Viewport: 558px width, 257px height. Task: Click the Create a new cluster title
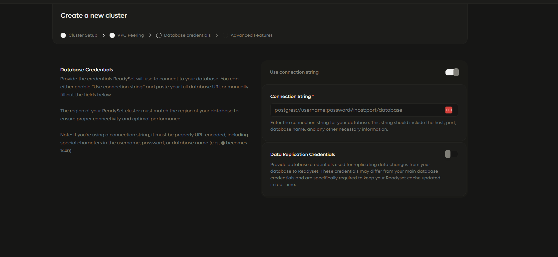pyautogui.click(x=94, y=15)
